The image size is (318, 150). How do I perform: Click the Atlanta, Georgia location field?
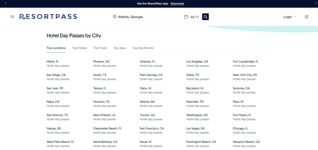146,17
